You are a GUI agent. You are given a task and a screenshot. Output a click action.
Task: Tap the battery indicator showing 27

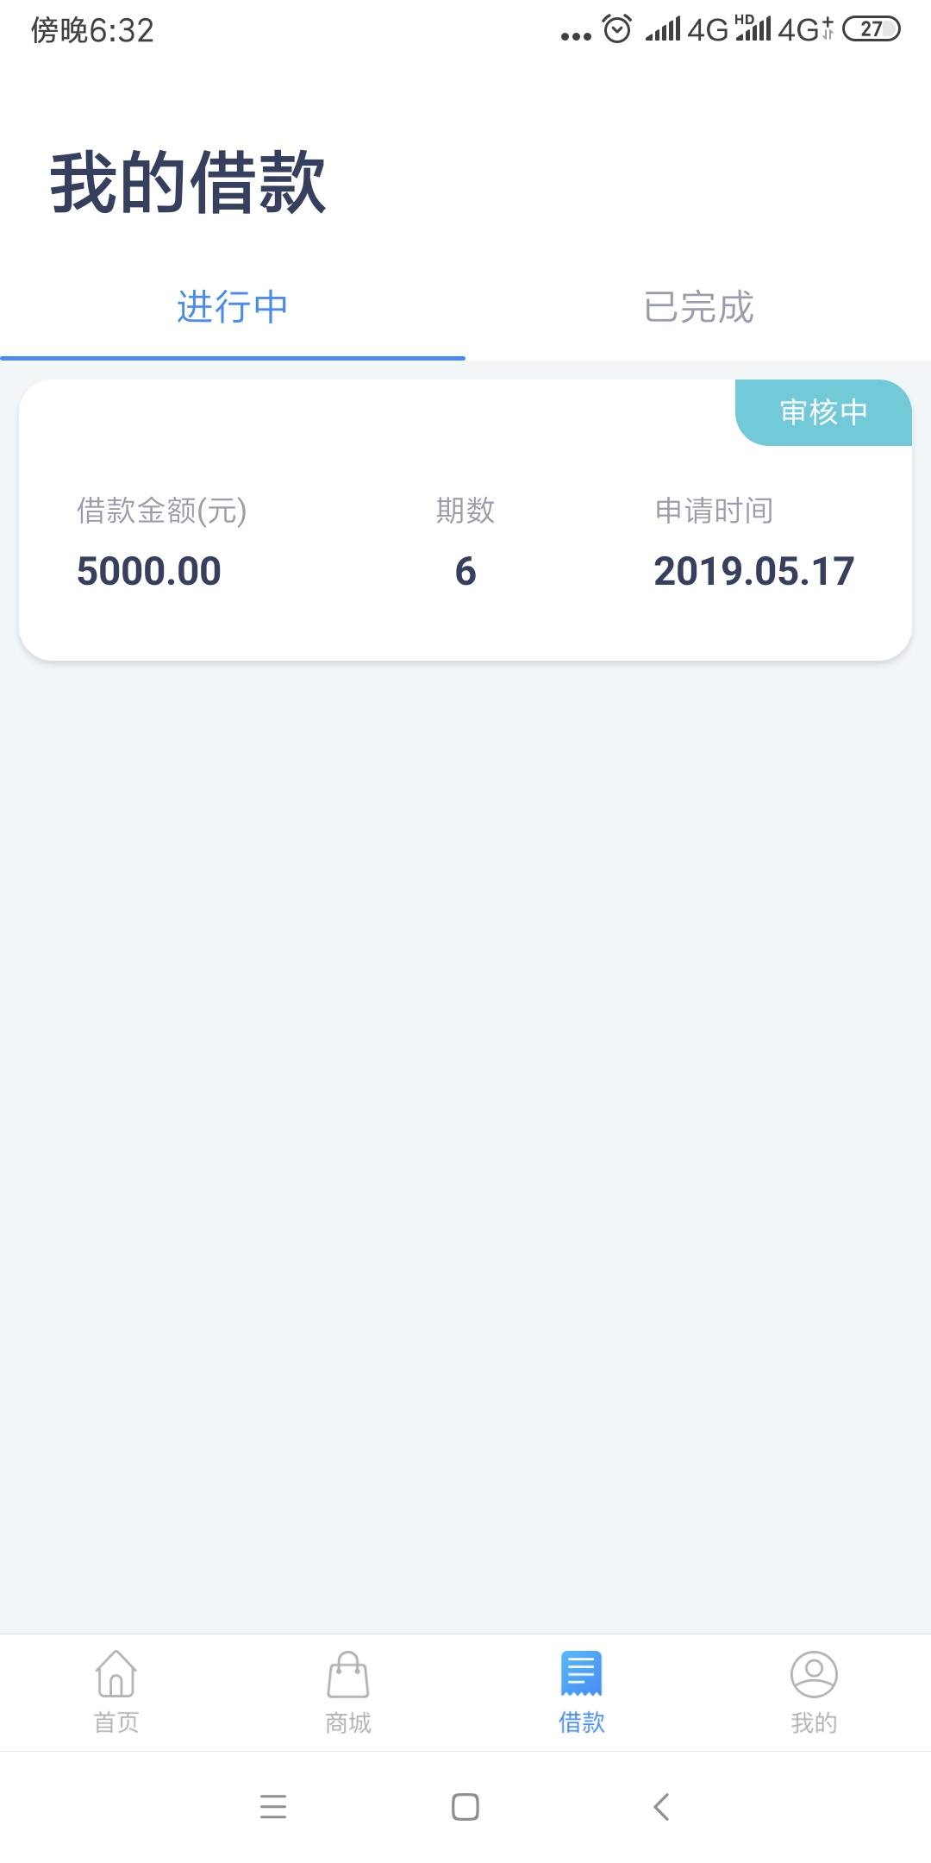point(871,29)
